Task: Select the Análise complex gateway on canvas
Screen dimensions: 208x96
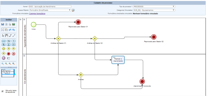Action: (81, 75)
